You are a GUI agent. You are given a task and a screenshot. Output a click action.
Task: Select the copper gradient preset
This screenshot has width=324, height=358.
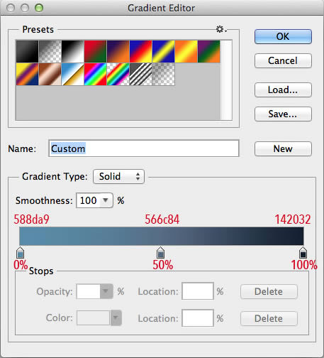coord(50,74)
